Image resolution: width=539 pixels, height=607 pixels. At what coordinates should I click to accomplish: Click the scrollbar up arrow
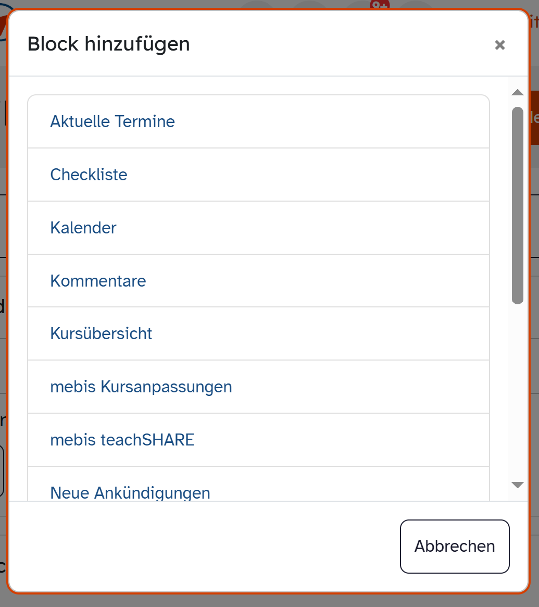click(x=517, y=93)
